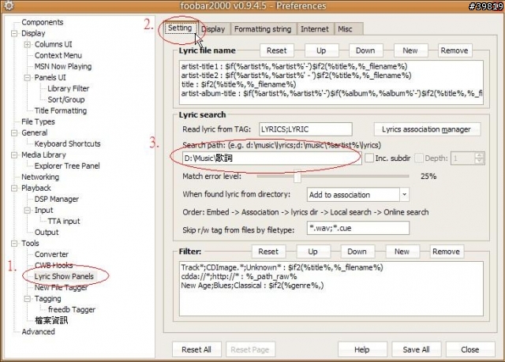Switch to the Display tab
The image size is (505, 362).
214,29
